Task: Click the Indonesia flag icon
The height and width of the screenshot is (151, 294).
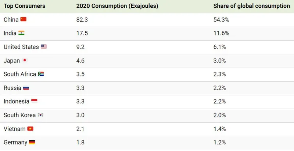Action: (x=34, y=101)
